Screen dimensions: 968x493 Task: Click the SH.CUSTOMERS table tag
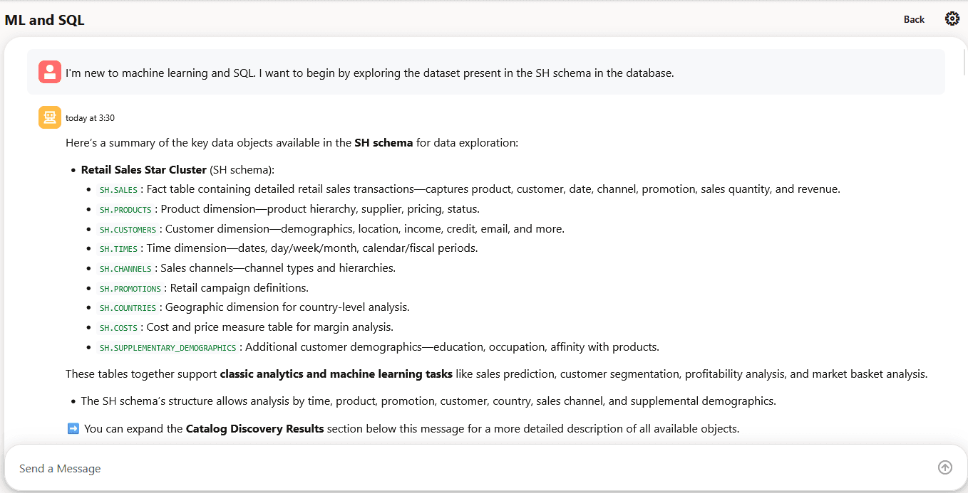coord(128,230)
